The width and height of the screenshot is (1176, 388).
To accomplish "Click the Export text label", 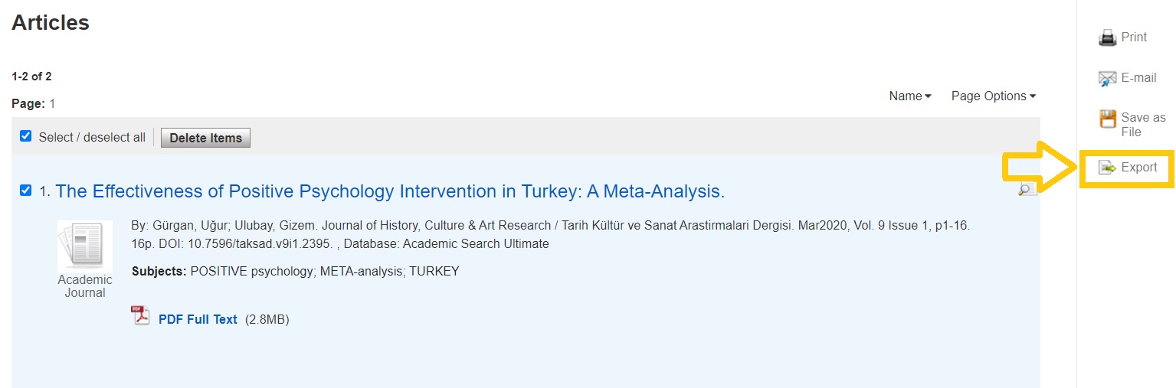I will 1138,168.
